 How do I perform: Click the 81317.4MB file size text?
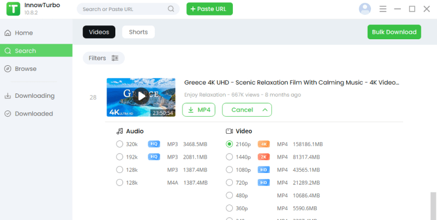click(306, 157)
